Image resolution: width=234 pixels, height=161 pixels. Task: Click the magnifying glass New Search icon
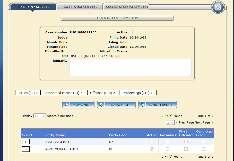66,105
